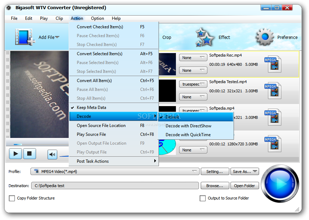Open the Effect stars icon
309x220 pixels.
point(204,37)
